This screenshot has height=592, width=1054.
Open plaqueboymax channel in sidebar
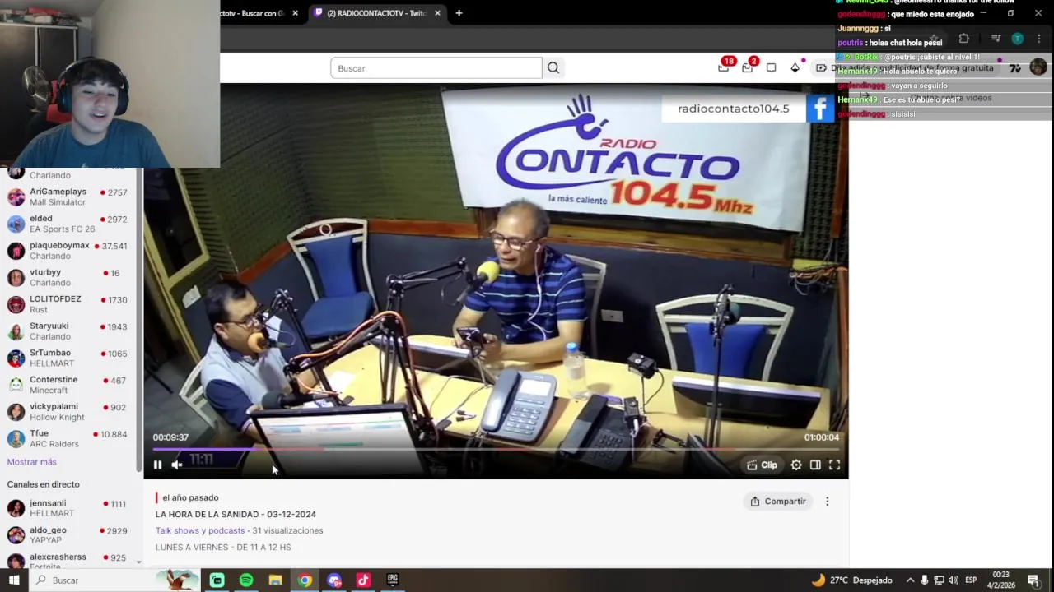[68, 251]
